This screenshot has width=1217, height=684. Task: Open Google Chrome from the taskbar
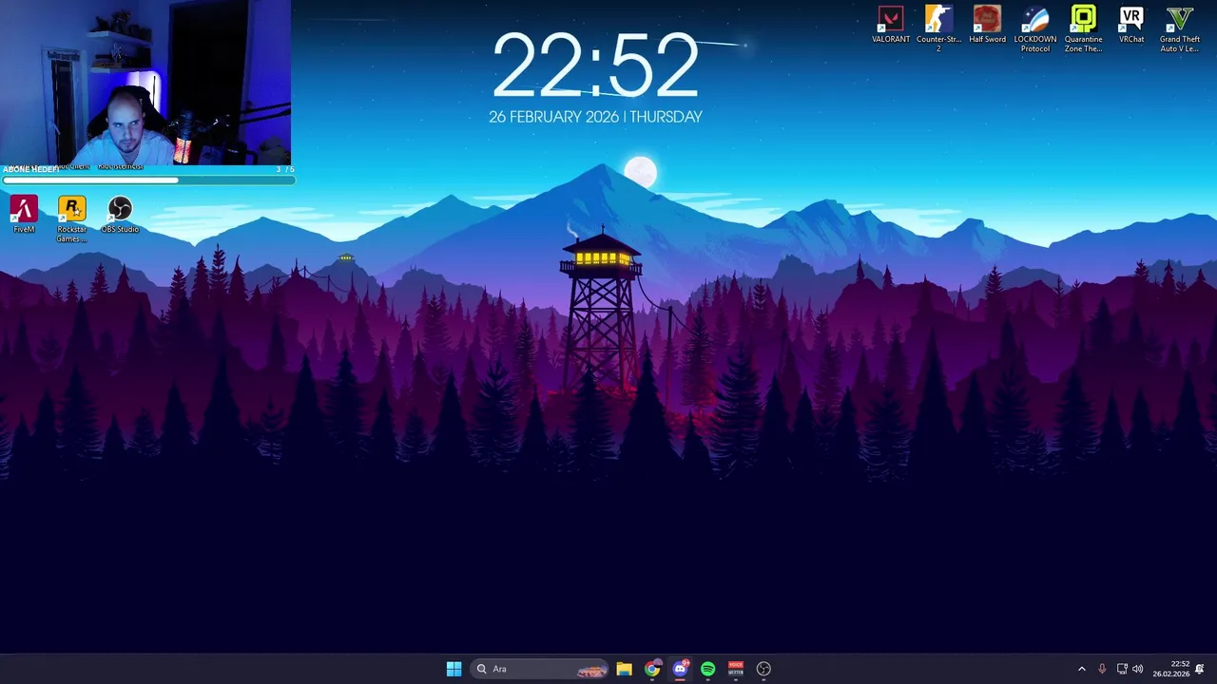click(x=651, y=669)
